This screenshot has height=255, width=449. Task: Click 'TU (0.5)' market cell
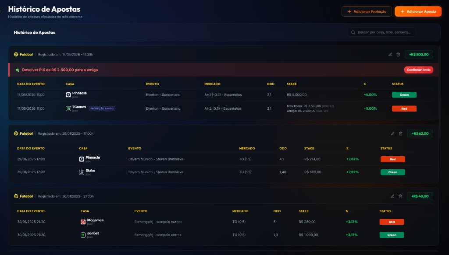[239, 235]
